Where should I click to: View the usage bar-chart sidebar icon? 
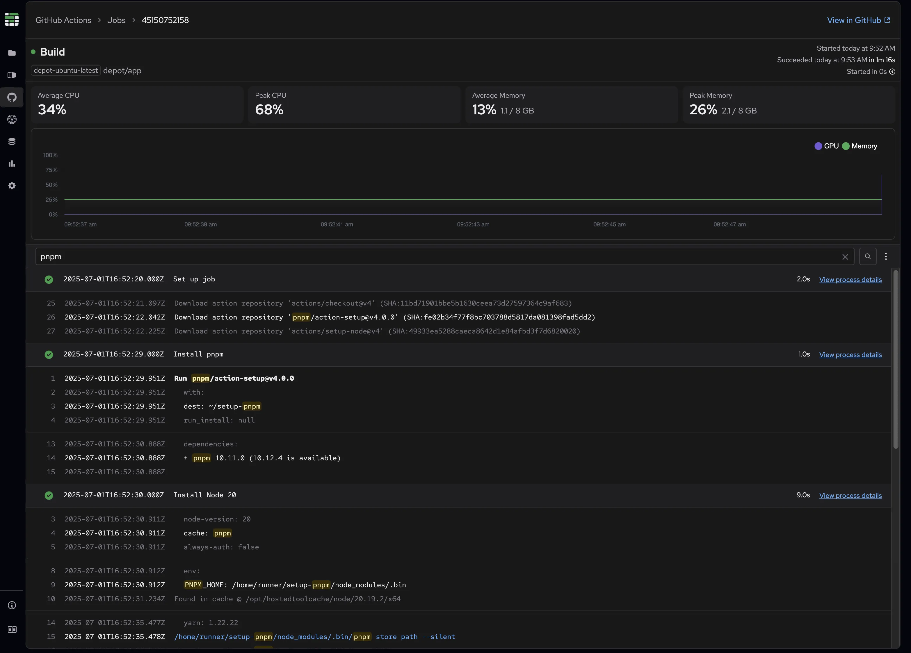pos(12,163)
